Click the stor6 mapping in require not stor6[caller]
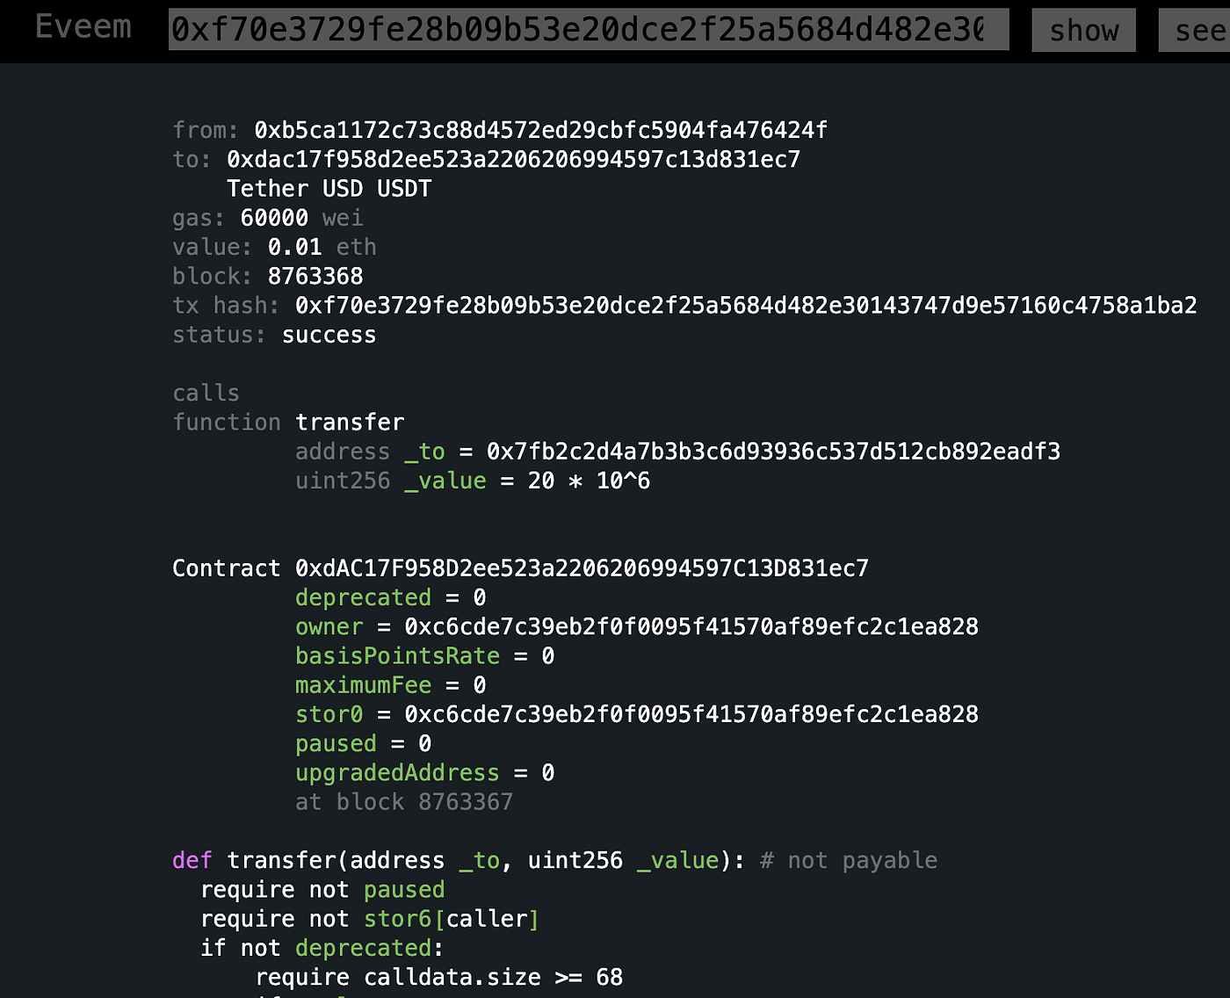Image resolution: width=1230 pixels, height=998 pixels. 397,918
